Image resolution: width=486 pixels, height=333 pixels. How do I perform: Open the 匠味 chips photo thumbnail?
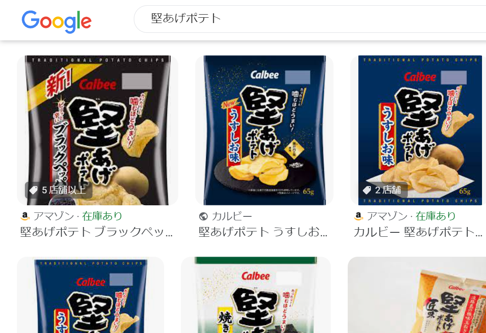click(x=417, y=295)
